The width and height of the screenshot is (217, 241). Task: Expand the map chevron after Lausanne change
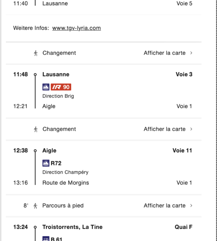pyautogui.click(x=191, y=53)
